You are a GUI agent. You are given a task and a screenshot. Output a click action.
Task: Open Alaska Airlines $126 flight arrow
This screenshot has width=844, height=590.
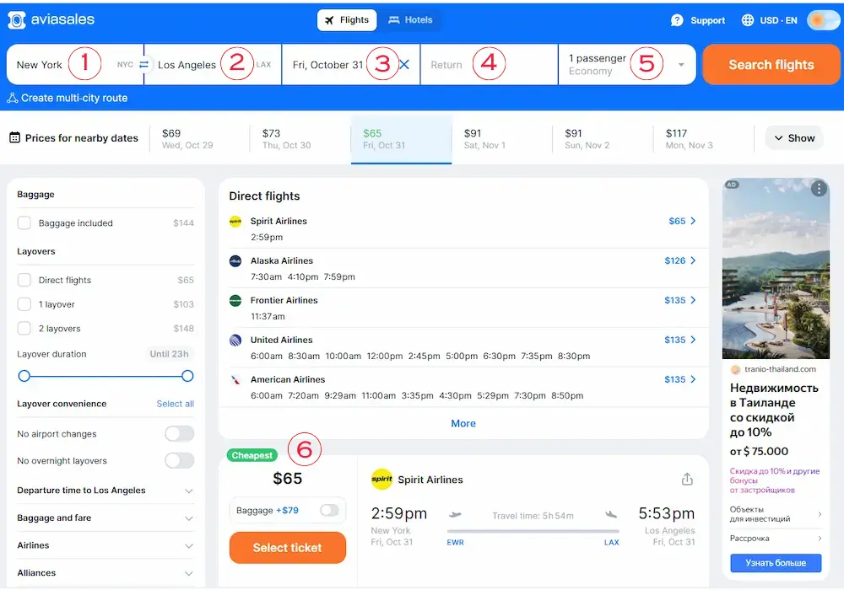[693, 260]
